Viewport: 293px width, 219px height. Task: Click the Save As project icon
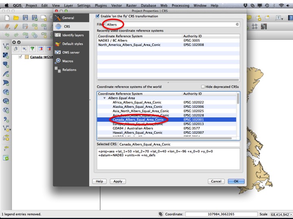click(x=35, y=18)
